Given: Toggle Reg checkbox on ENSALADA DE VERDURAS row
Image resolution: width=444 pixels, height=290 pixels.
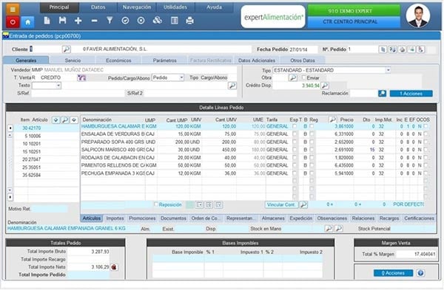Looking at the screenshot, I should 312,134.
